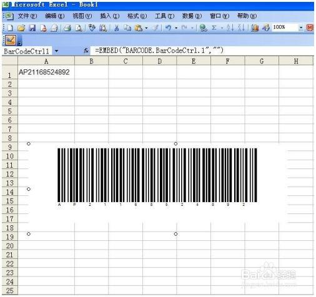The height and width of the screenshot is (297, 316).
Task: Click the Drawing toolbar icon
Action: click(266, 27)
